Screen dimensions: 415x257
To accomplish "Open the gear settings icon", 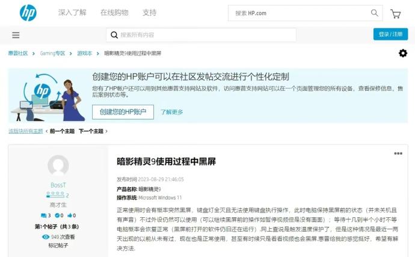I will [403, 53].
